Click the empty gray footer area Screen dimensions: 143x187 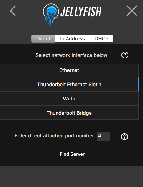click(71, 177)
